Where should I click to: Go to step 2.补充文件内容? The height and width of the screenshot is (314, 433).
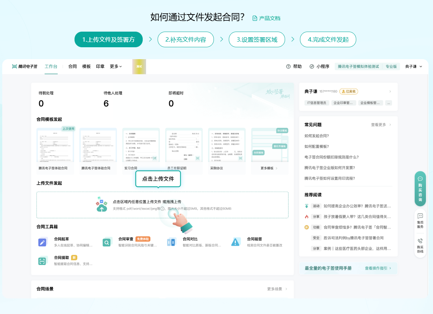pos(186,39)
